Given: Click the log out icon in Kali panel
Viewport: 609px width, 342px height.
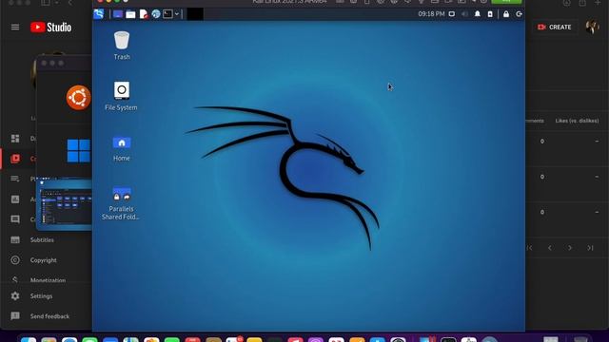Looking at the screenshot, I should click(519, 14).
